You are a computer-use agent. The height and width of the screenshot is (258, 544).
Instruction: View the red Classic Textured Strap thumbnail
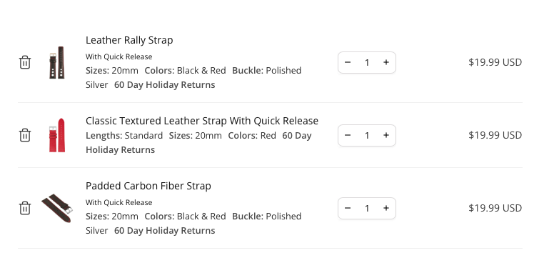point(57,135)
